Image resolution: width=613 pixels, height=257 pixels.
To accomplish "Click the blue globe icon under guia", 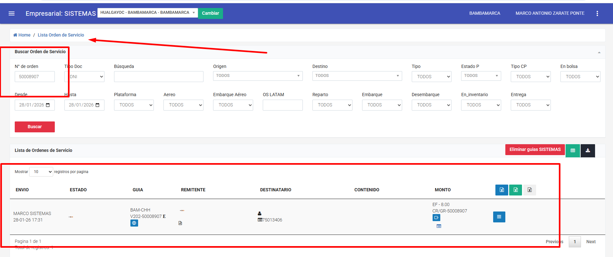I will pos(134,223).
